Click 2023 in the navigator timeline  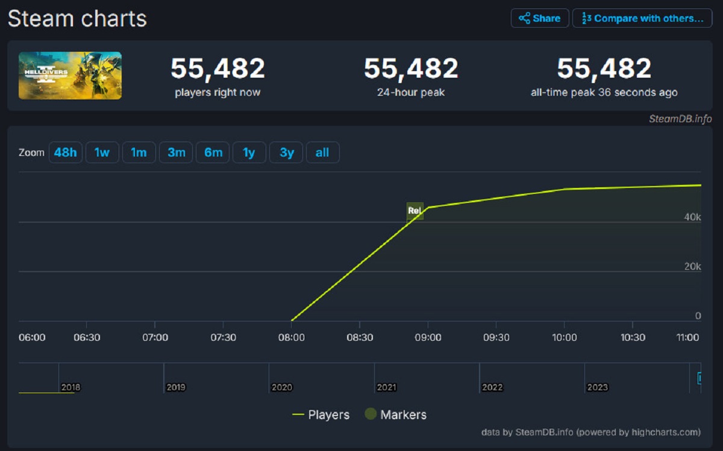point(598,387)
